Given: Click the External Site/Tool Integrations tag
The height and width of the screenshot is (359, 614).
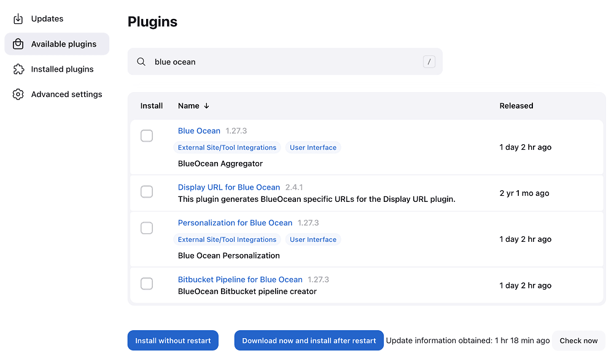Looking at the screenshot, I should pos(227,147).
